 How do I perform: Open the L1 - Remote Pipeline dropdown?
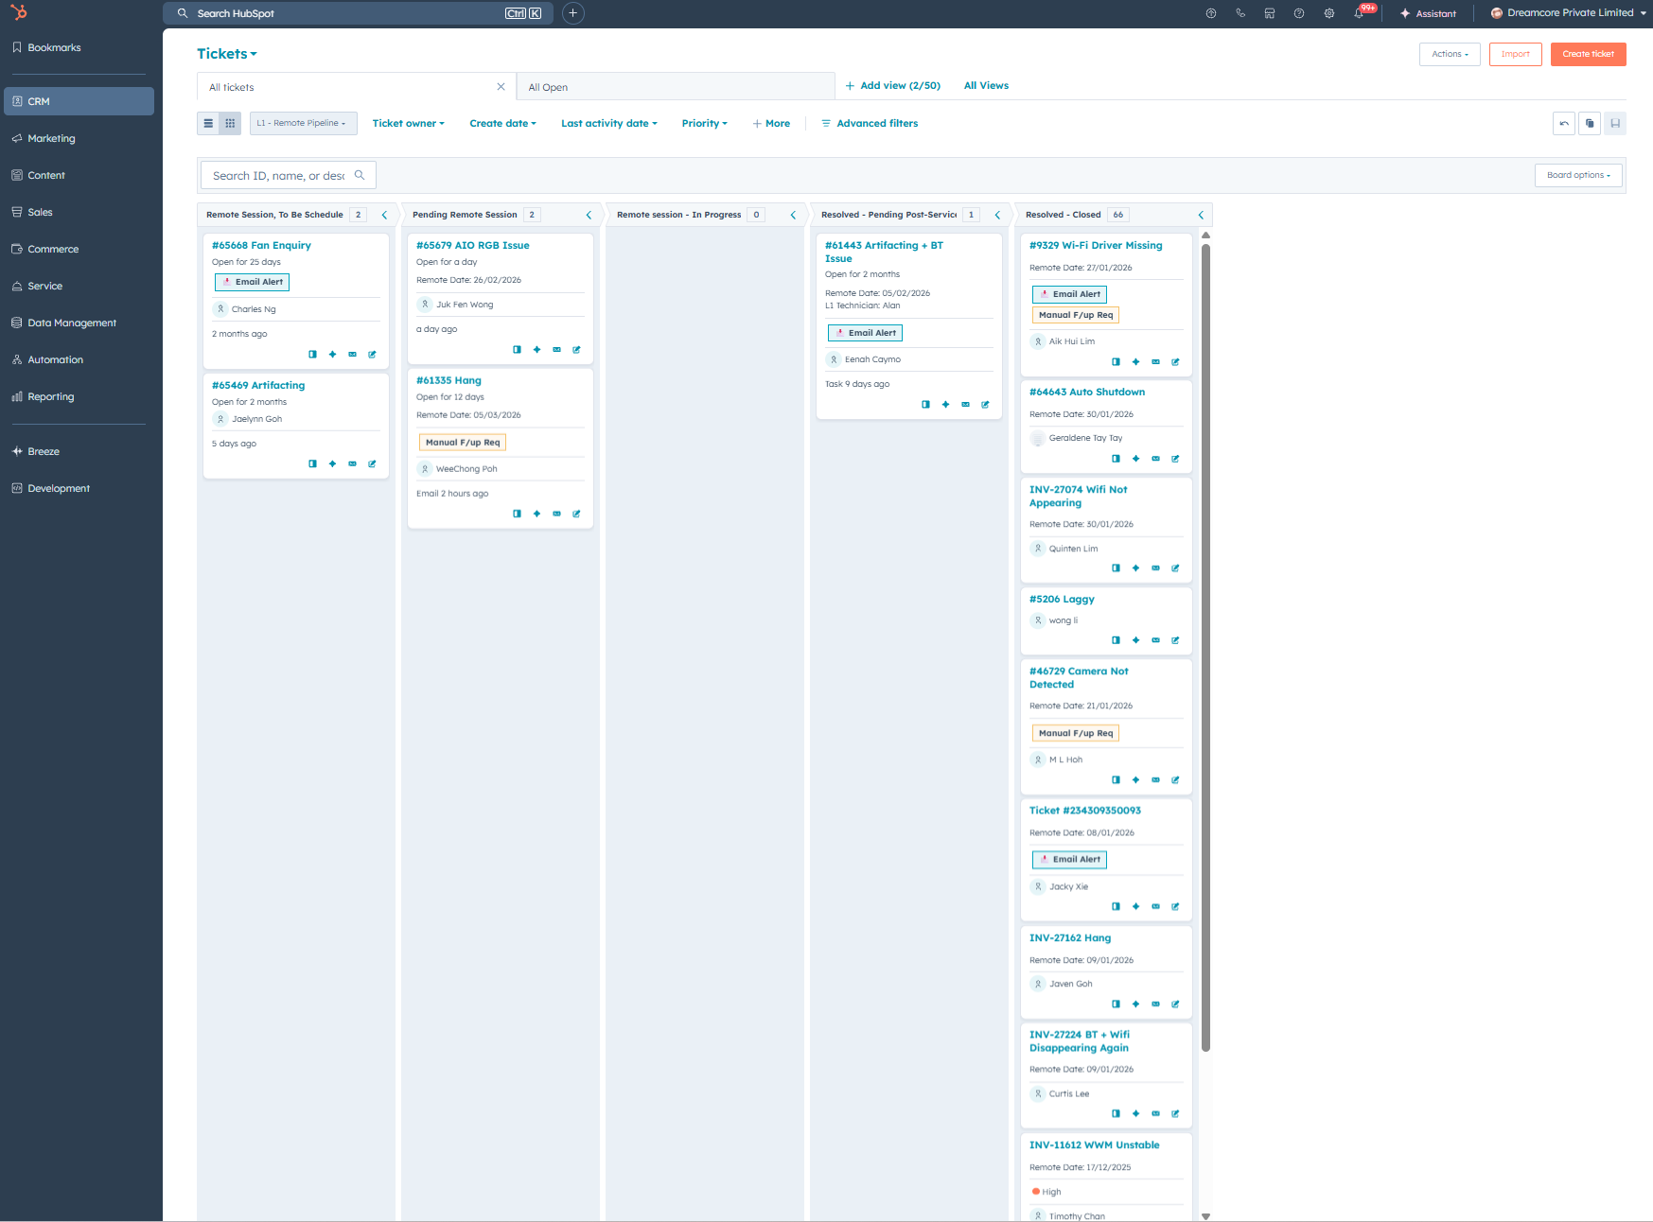click(303, 124)
